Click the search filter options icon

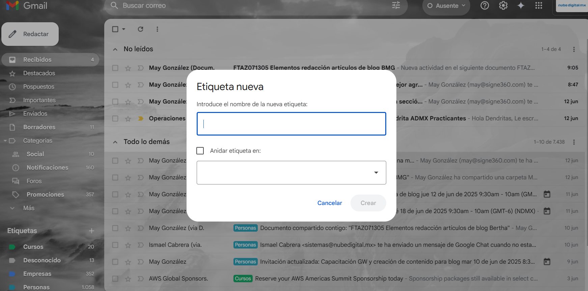click(x=396, y=5)
